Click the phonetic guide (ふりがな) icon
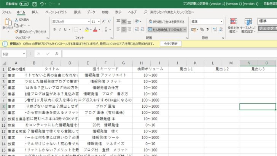The width and height of the screenshot is (277, 156). [x=106, y=29]
